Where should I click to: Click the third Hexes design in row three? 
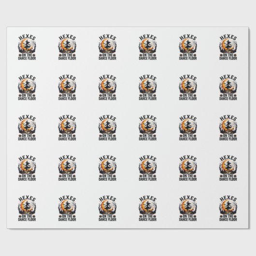point(107,128)
